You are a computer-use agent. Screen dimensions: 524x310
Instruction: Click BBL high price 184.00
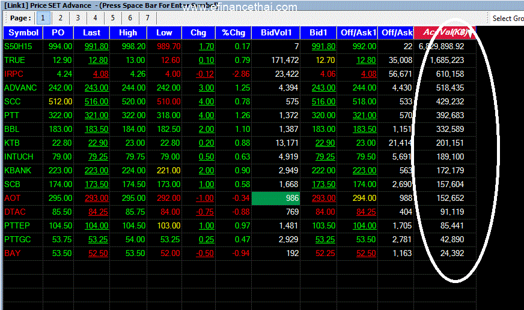133,129
